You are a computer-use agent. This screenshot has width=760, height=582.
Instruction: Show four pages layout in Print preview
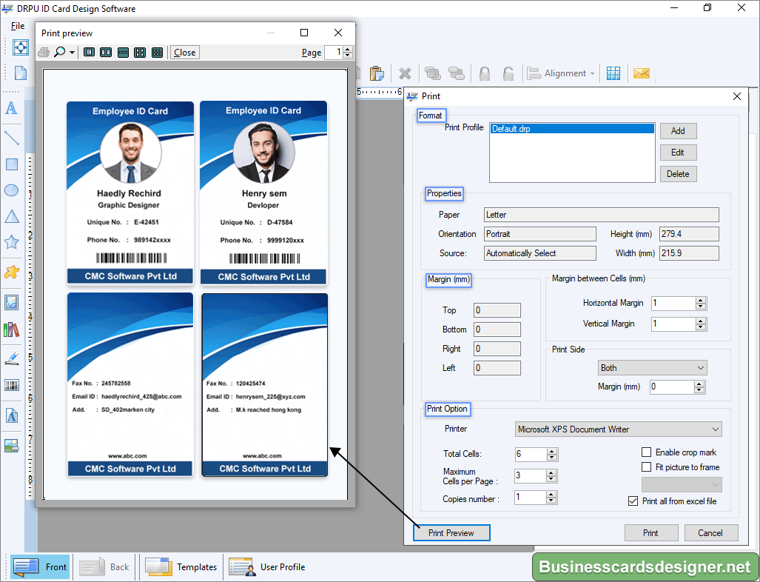(140, 53)
